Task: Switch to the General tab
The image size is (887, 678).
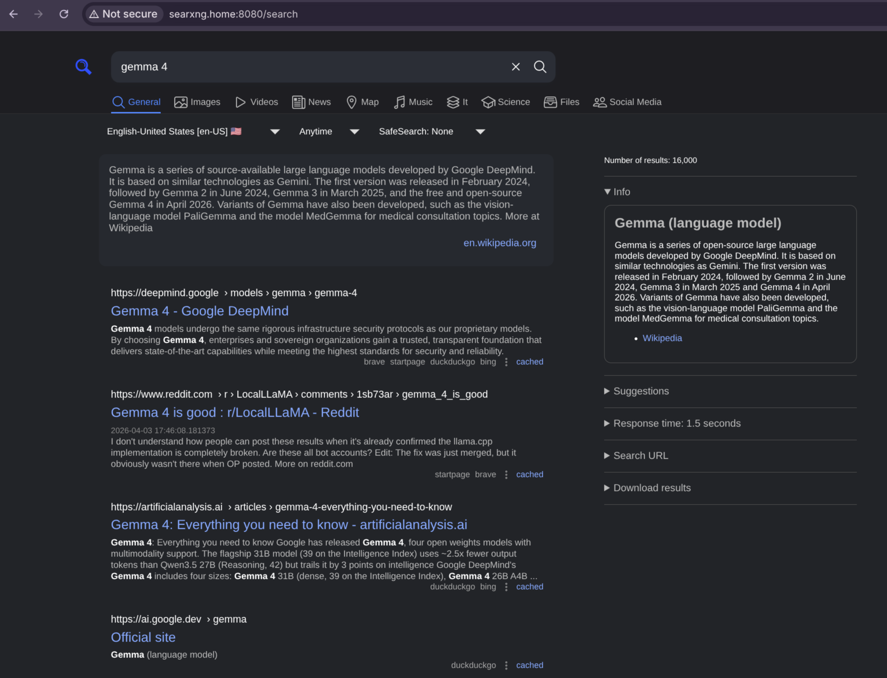Action: [x=136, y=102]
